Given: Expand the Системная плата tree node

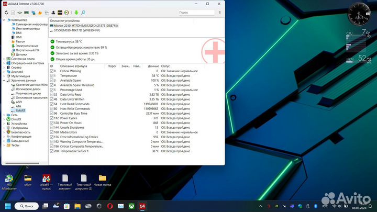Looking at the screenshot, I should (x=4, y=59).
